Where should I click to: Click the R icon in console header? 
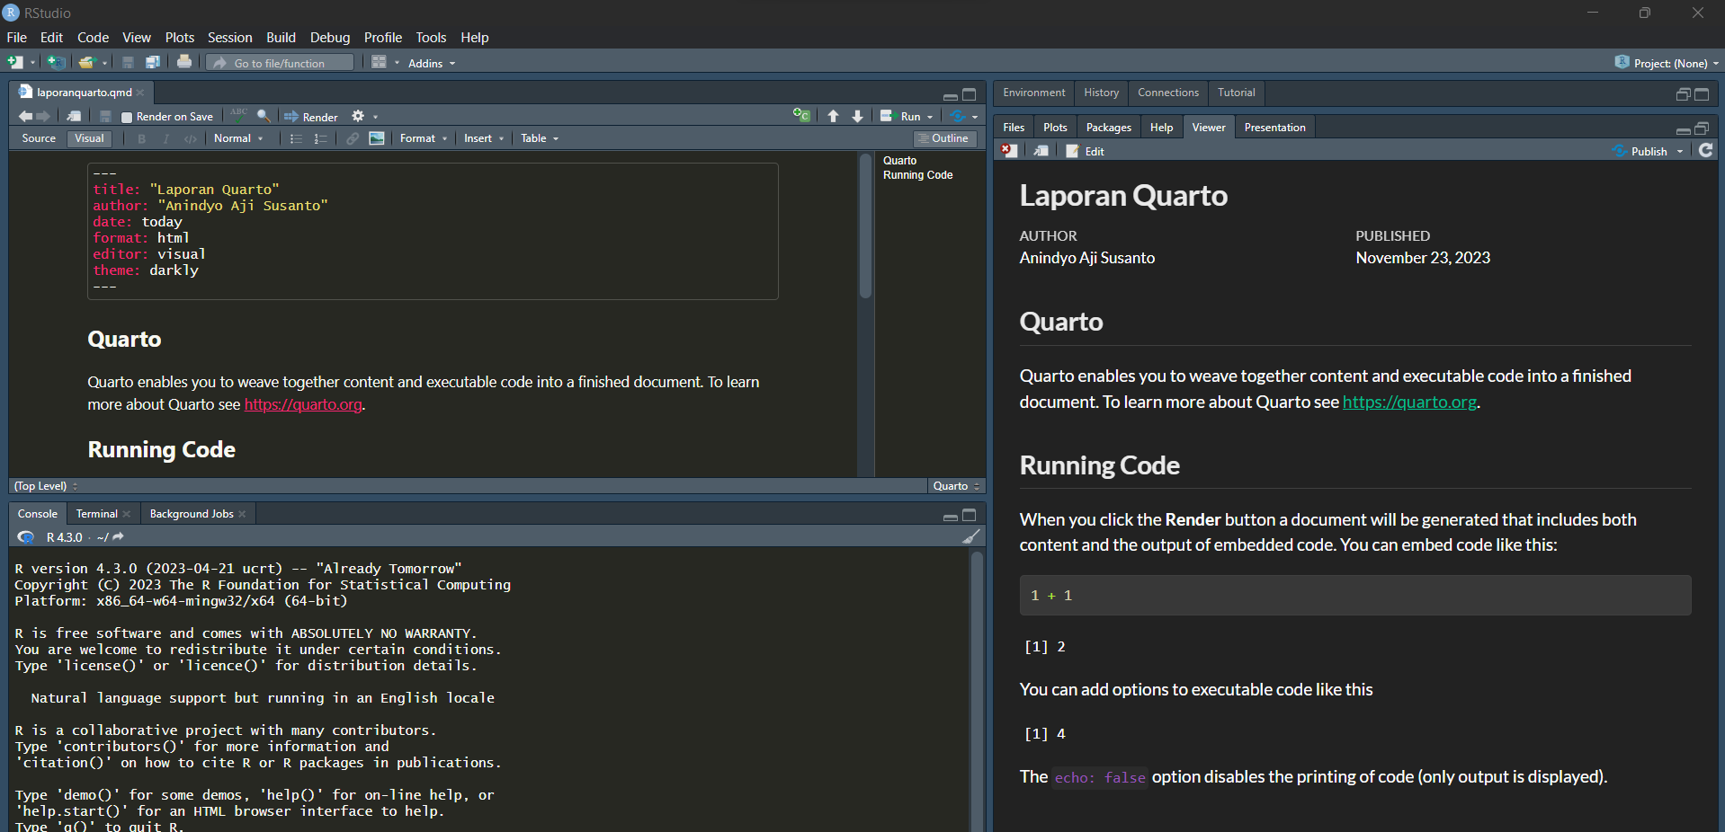click(26, 536)
